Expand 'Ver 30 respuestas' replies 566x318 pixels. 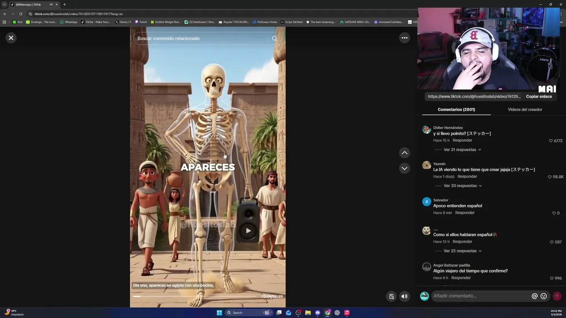pyautogui.click(x=463, y=186)
